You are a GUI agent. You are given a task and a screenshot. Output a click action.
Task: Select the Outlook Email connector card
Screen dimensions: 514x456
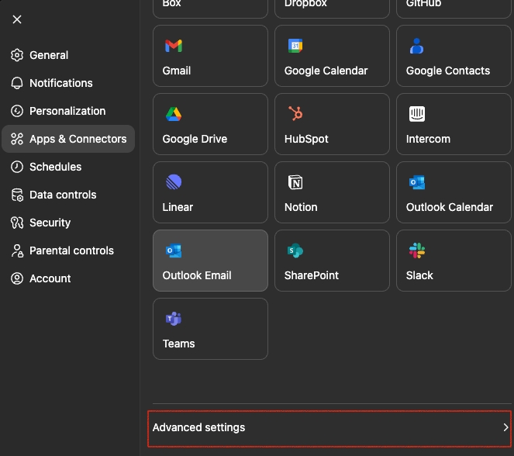pos(210,260)
